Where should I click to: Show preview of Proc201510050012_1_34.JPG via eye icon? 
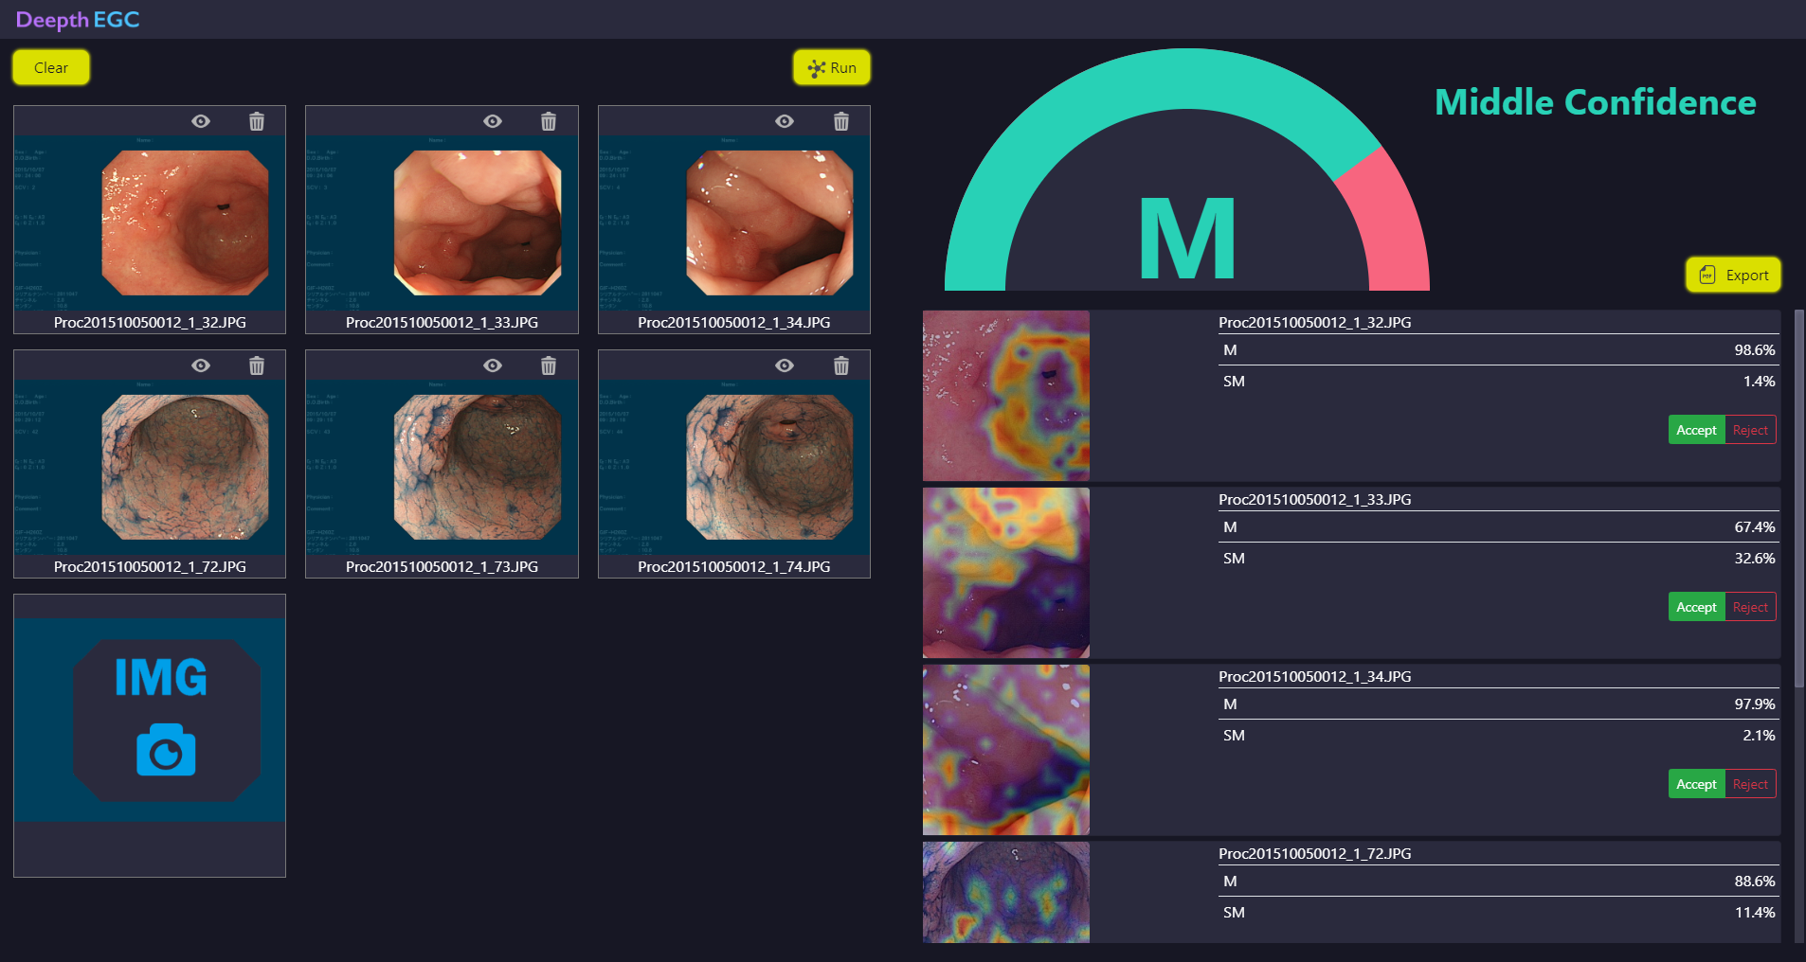785,121
